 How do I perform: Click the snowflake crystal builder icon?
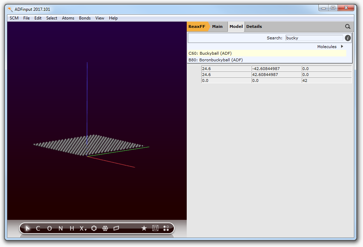[x=105, y=229]
